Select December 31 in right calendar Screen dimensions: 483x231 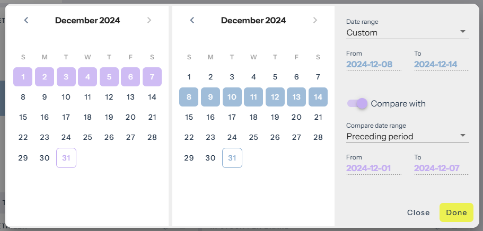(232, 158)
